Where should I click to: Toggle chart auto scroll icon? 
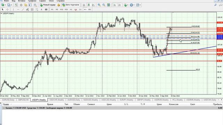(115, 5)
